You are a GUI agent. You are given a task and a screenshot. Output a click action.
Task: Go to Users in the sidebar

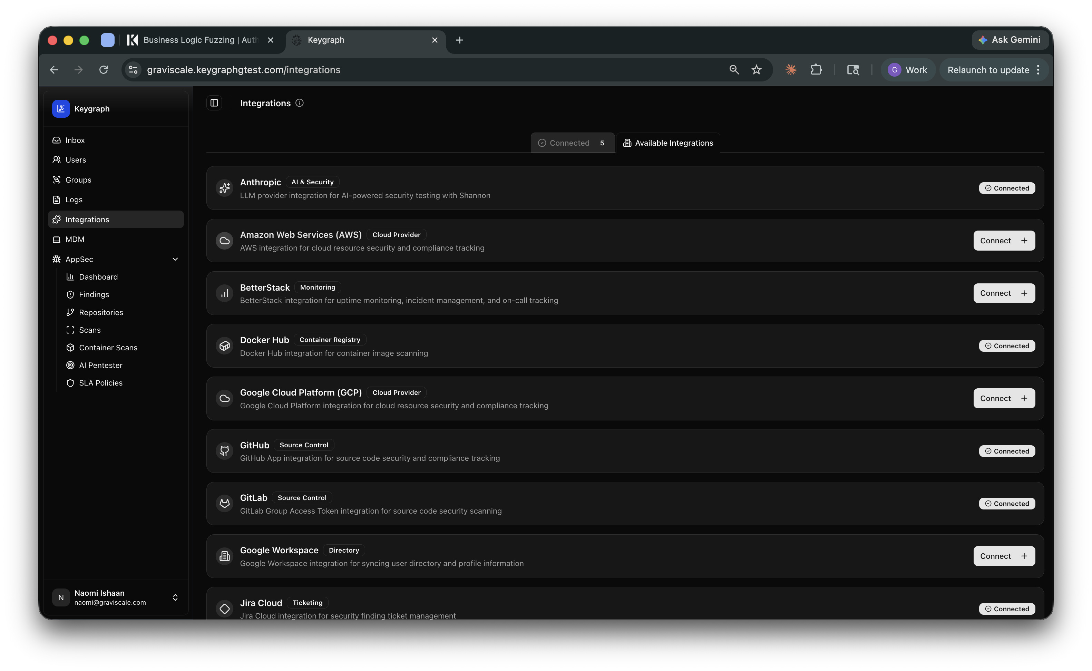click(116, 160)
